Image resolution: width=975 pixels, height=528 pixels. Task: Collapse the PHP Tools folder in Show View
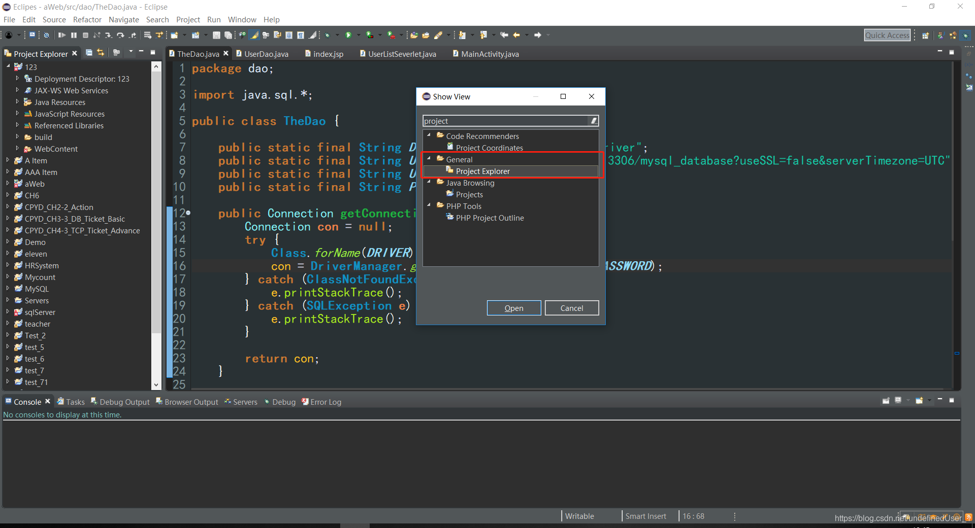(429, 205)
